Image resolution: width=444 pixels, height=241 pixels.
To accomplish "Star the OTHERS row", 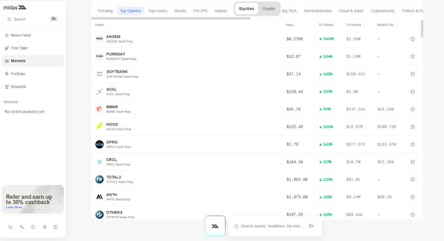I will pyautogui.click(x=413, y=214).
